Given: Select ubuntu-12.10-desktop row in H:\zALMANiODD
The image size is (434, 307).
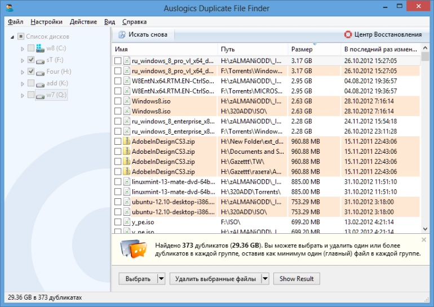Looking at the screenshot, I should (x=266, y=202).
